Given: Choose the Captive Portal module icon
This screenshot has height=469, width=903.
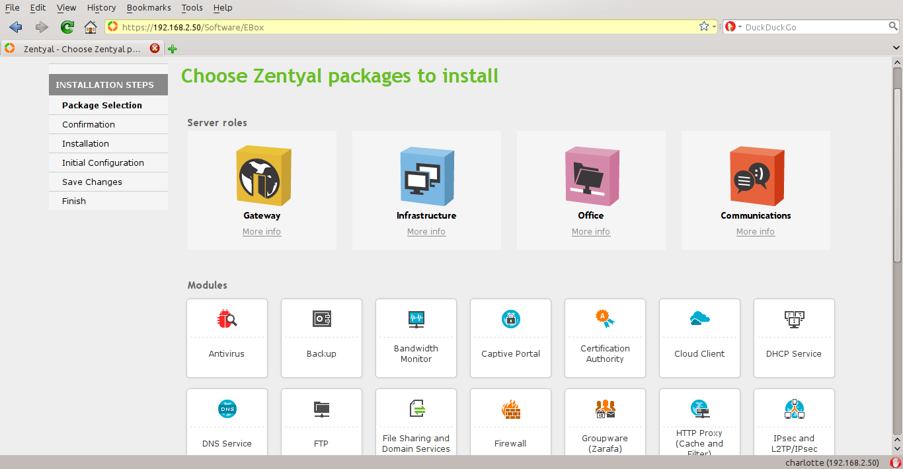Looking at the screenshot, I should point(510,319).
